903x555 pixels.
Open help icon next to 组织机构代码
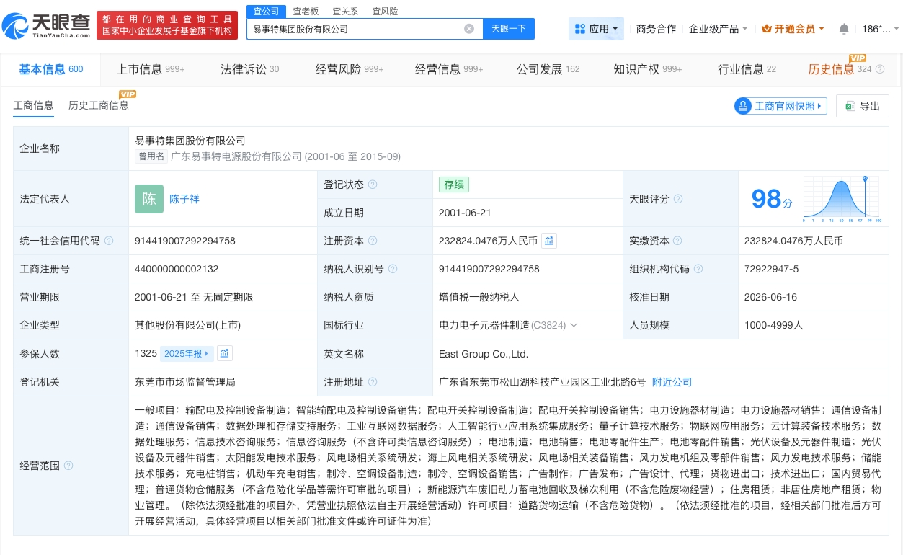698,269
